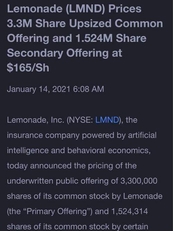The image size is (173, 231).
Task: Click the $165/Sh text in the headline
Action: pyautogui.click(x=28, y=68)
